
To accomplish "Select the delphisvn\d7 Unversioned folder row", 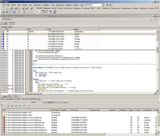I will [x=80, y=112].
